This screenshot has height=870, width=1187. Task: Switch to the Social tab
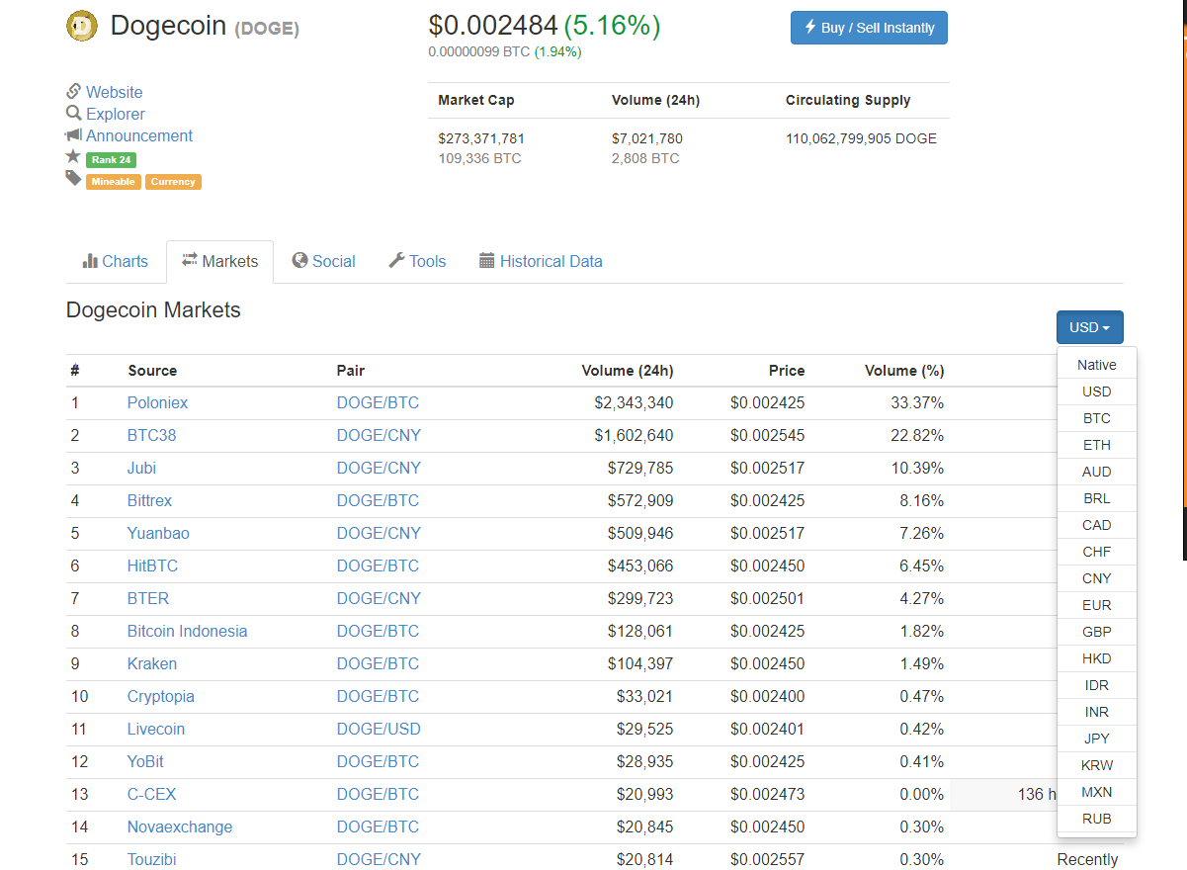[x=324, y=261]
